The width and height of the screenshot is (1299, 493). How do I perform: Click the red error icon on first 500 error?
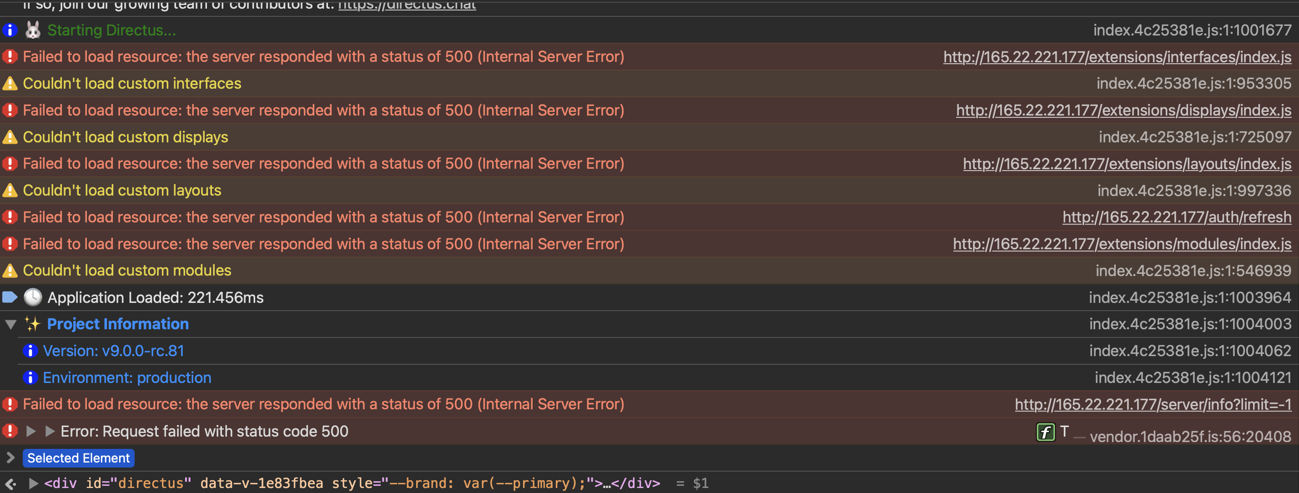coord(10,56)
